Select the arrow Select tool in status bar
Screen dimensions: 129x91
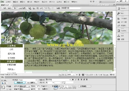(60, 75)
